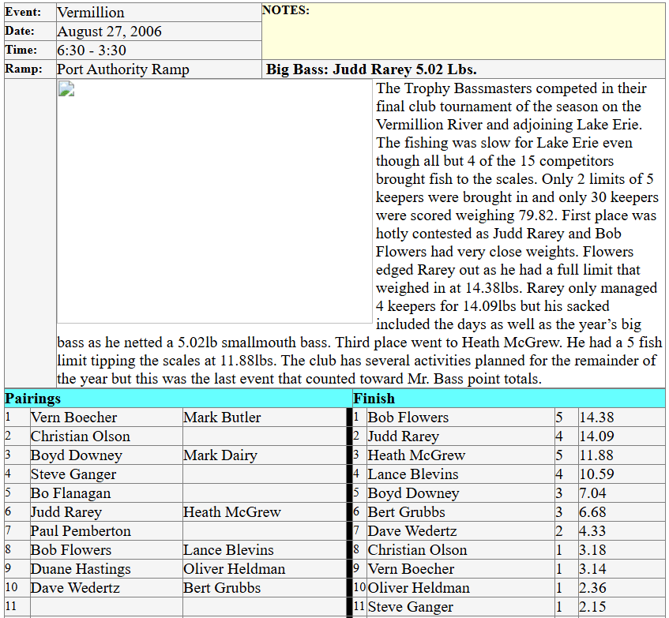Screen dimensions: 669x618
Task: Select the 11.88 weight for Heath McGrew
Action: (x=596, y=455)
